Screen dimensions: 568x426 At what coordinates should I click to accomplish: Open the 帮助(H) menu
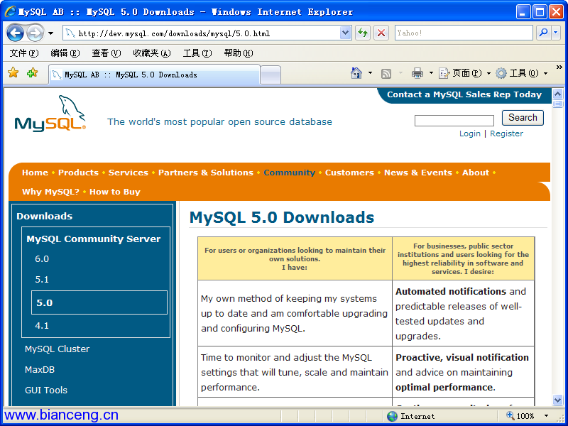(239, 53)
